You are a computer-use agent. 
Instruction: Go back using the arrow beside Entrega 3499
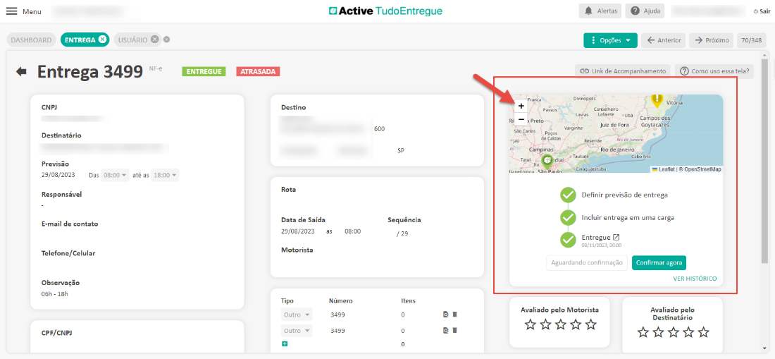(21, 72)
